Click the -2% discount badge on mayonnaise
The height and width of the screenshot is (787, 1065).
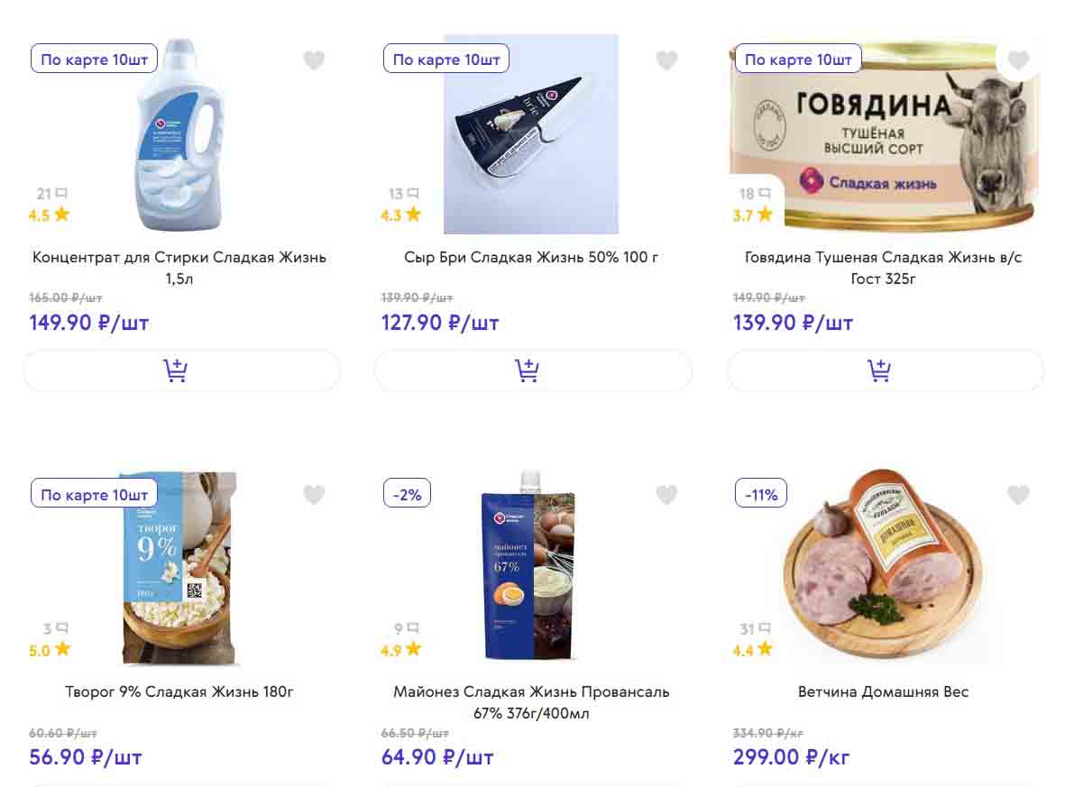coord(408,494)
